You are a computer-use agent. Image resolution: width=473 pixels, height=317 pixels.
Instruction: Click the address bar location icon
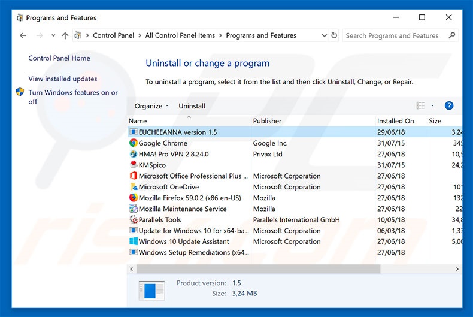pos(78,35)
